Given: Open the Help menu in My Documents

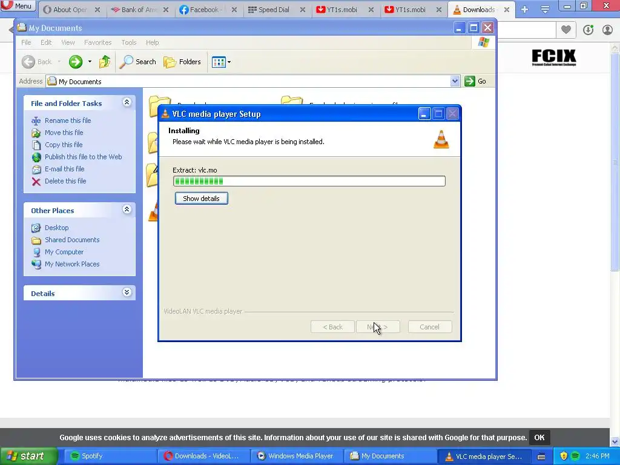Looking at the screenshot, I should pyautogui.click(x=152, y=42).
